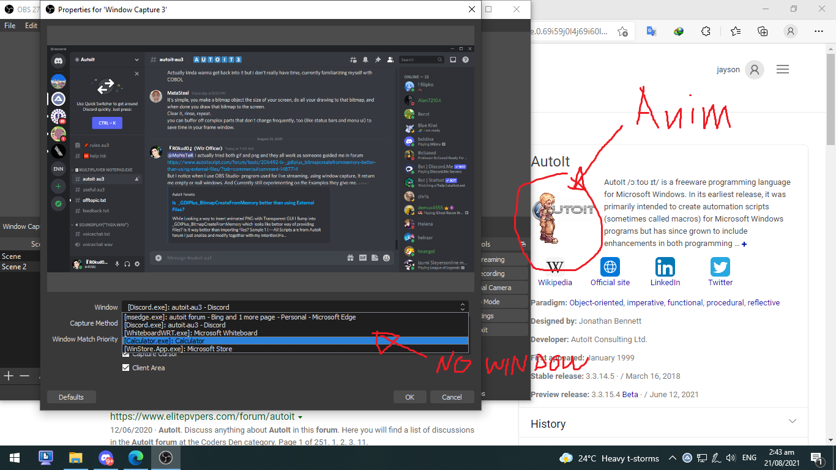Open the Edit menu in OBS
This screenshot has height=470, width=836.
point(31,26)
